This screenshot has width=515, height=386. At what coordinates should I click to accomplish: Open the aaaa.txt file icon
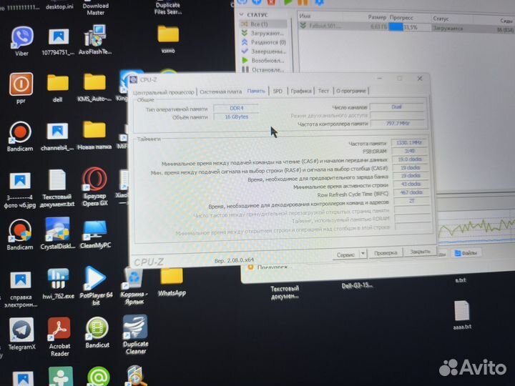click(x=462, y=315)
